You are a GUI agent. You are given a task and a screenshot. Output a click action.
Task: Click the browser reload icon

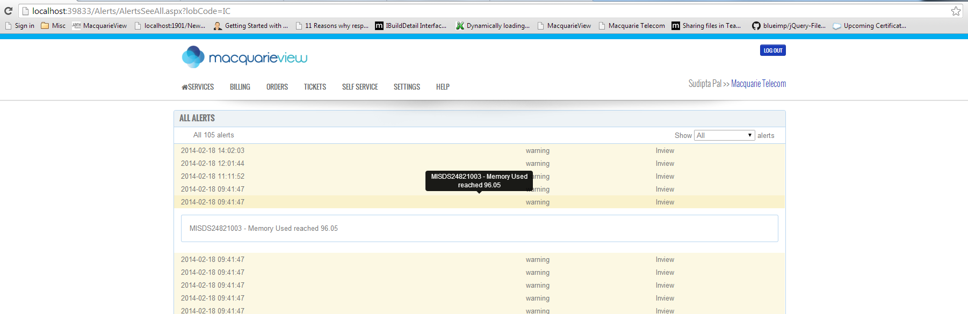pos(8,11)
